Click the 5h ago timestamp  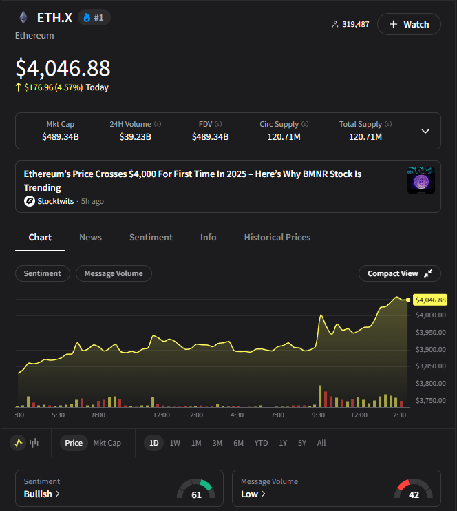click(x=92, y=201)
